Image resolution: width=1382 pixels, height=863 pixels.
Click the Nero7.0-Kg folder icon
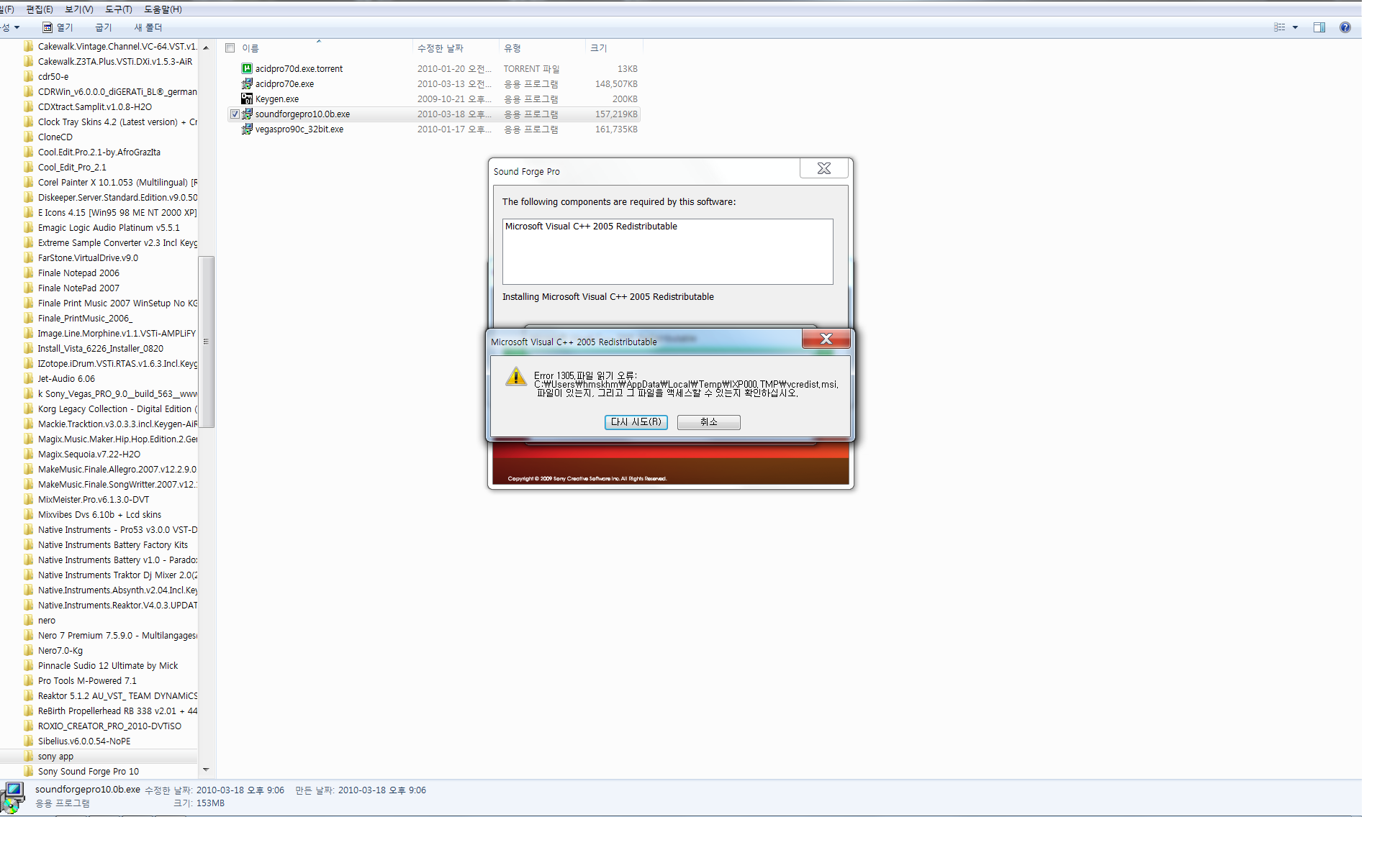pyautogui.click(x=29, y=650)
